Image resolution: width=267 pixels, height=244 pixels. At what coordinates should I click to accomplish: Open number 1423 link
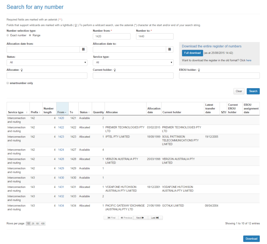(61, 137)
